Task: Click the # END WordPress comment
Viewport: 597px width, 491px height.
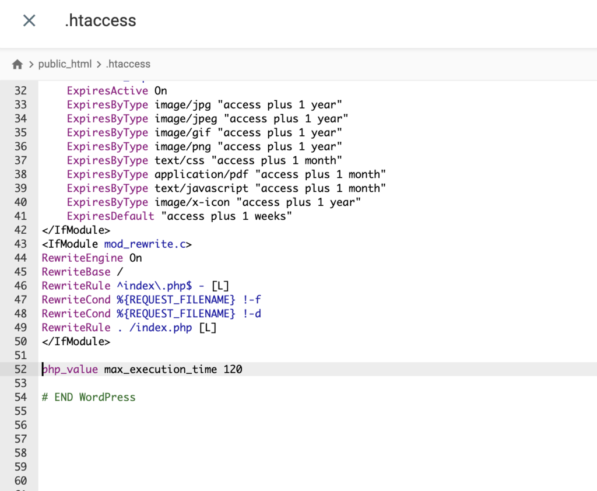Action: (89, 397)
